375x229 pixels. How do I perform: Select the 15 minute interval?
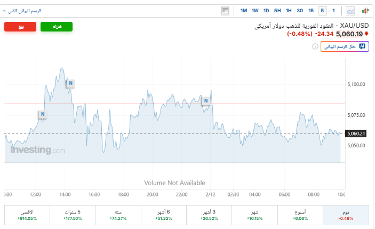[x=311, y=11]
